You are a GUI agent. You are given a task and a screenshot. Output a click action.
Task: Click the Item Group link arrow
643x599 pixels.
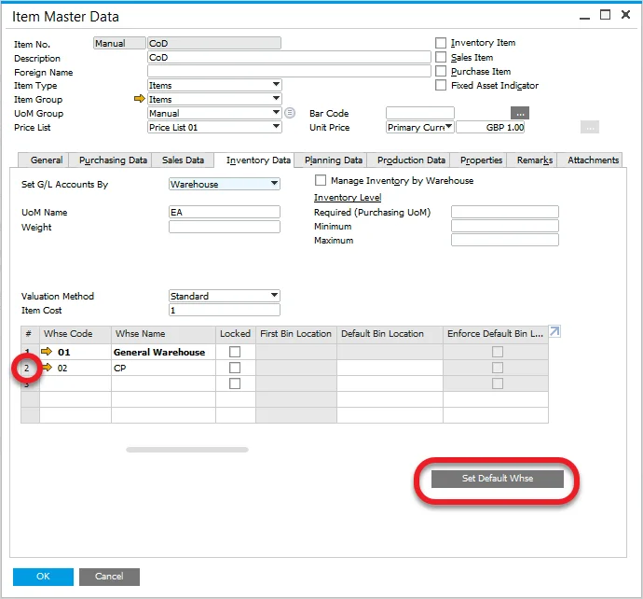coord(140,100)
